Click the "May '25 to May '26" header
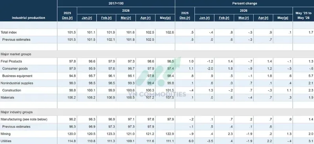Screen dimensions: 314x144 click(x=303, y=15)
